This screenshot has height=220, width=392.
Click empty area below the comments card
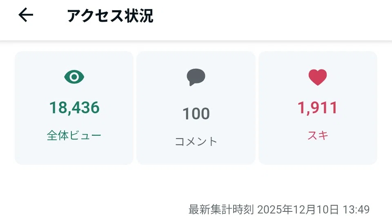[x=196, y=183]
